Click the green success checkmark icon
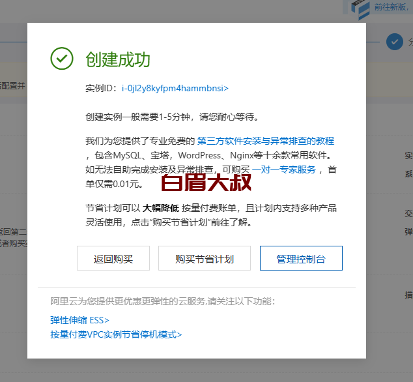 [62, 59]
